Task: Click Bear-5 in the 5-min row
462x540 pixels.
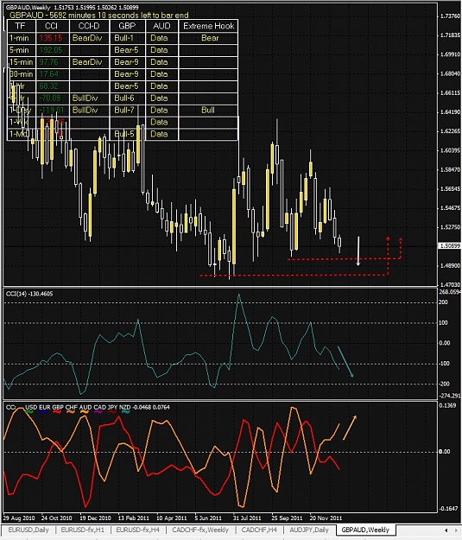Action: 126,50
